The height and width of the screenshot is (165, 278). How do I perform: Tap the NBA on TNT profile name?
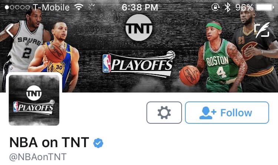[49, 142]
